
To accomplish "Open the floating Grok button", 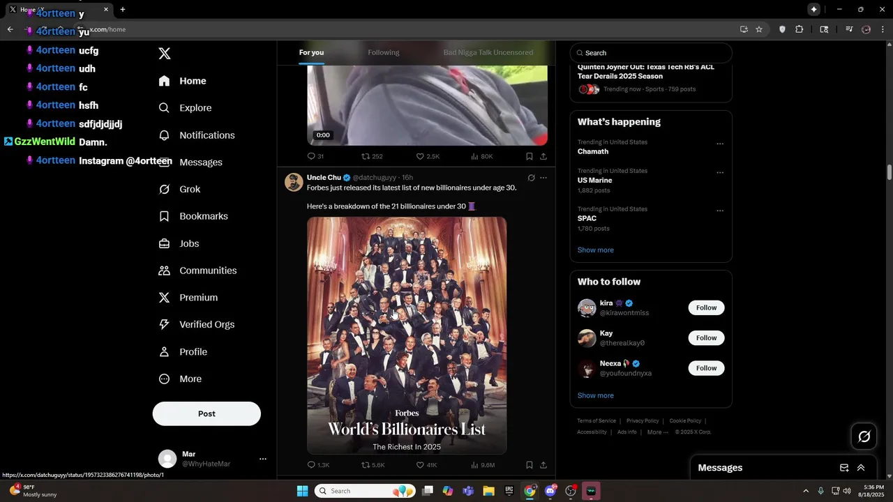I will point(864,436).
